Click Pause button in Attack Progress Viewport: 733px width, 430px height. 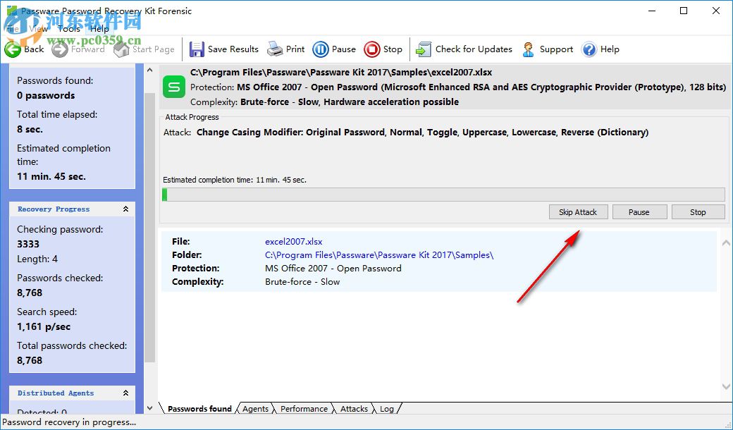click(639, 211)
